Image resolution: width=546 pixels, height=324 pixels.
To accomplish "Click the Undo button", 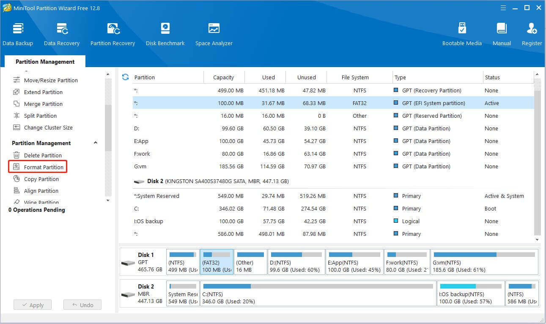I will click(82, 305).
